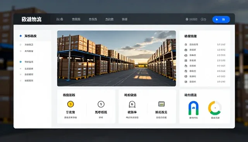The image size is (248, 142).
Task: Select the middle sub-item of the second sidebar group
Action: coord(29,74)
